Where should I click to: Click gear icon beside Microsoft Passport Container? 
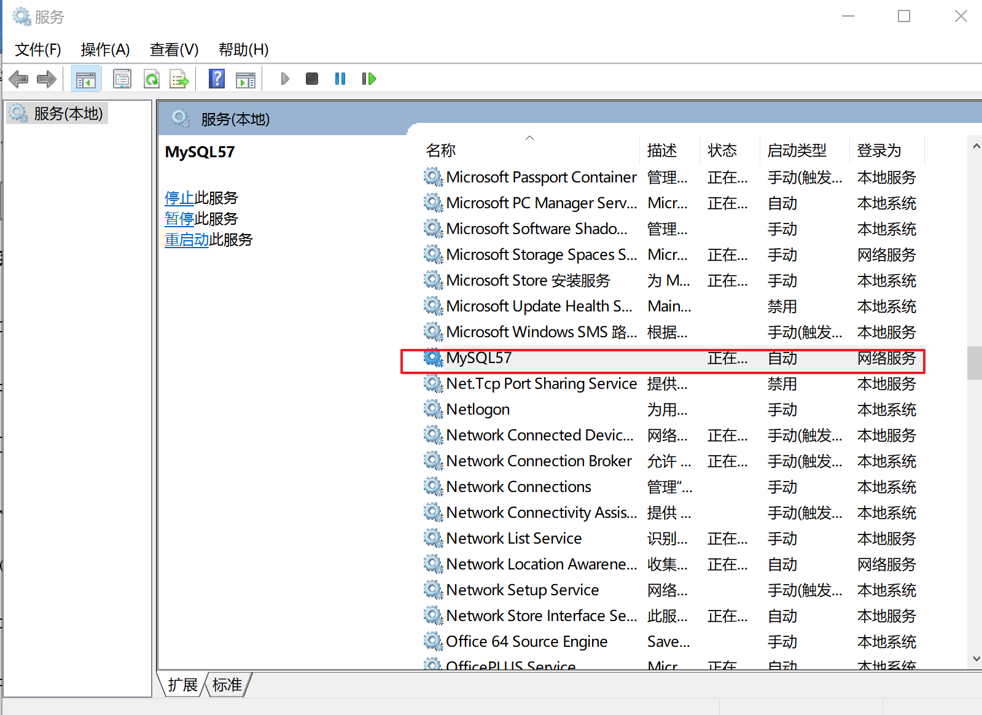[433, 177]
